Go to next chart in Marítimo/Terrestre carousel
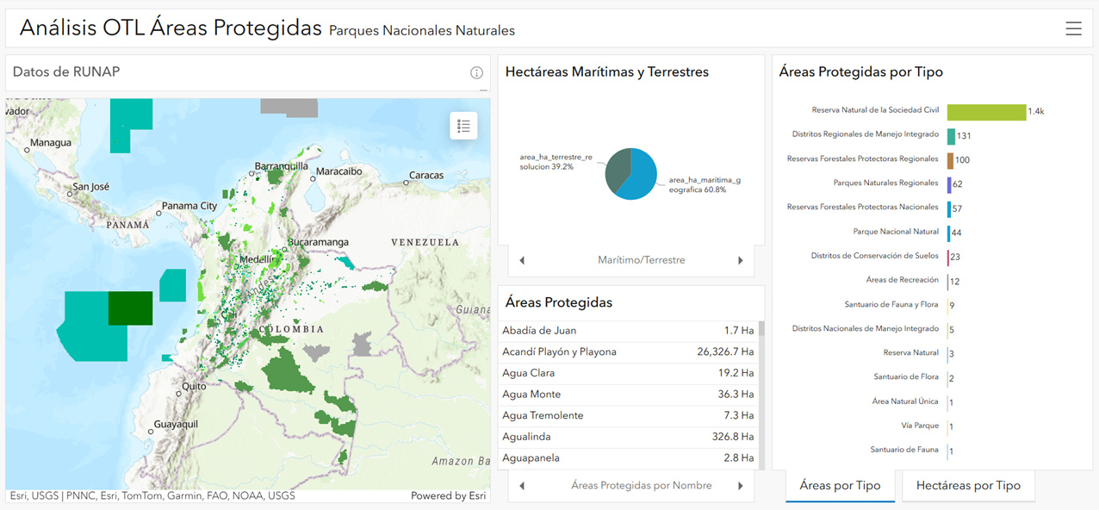1099x510 pixels. point(740,260)
